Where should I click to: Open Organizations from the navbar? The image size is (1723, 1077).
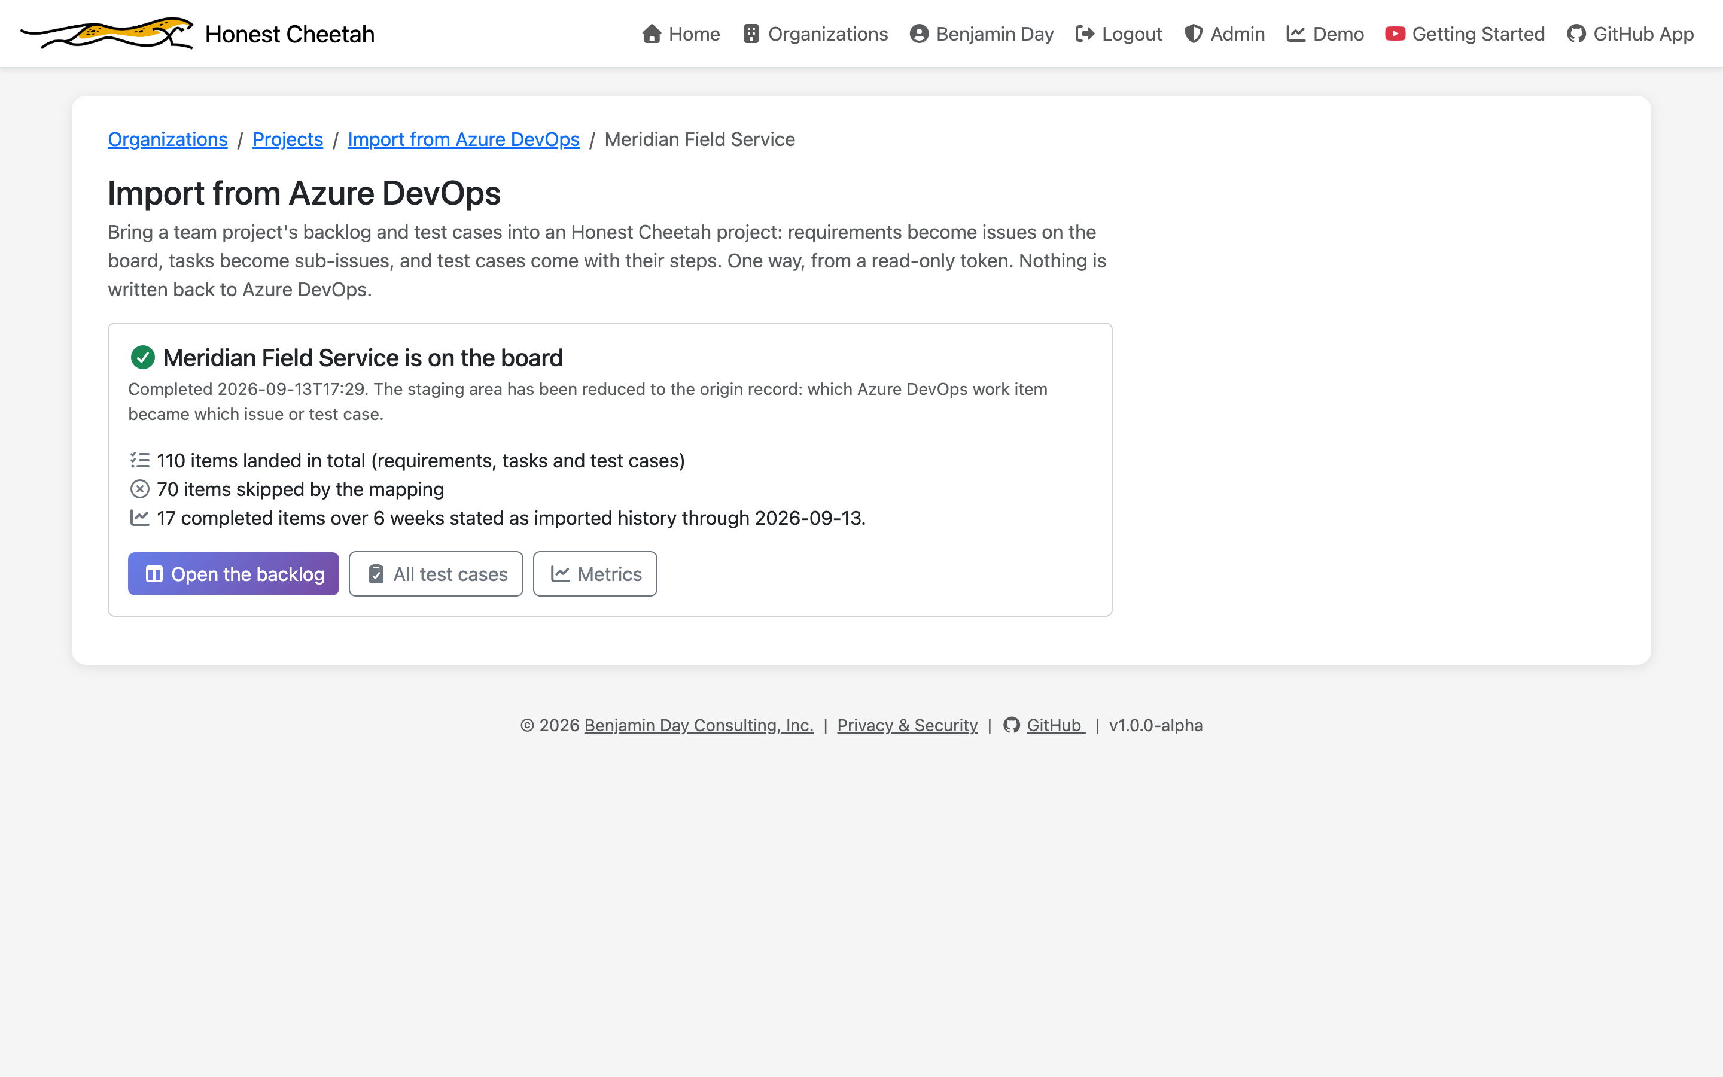(x=815, y=34)
